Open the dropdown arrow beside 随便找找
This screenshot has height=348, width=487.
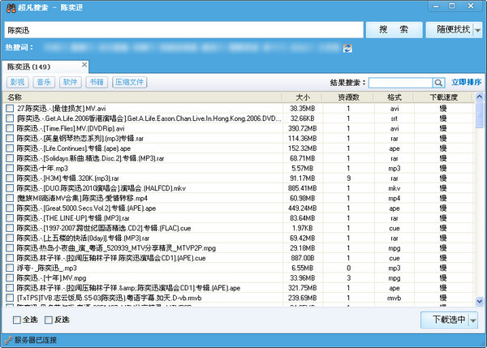[x=478, y=30]
